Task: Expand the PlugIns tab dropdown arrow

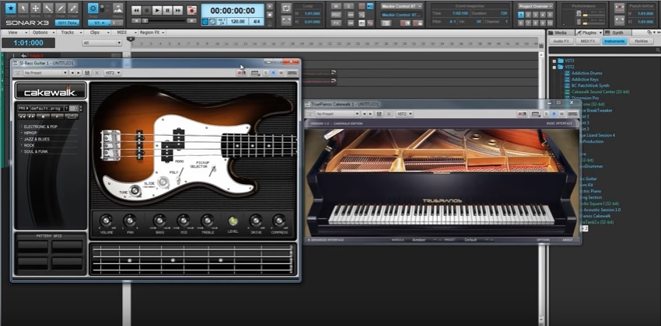Action: (600, 33)
